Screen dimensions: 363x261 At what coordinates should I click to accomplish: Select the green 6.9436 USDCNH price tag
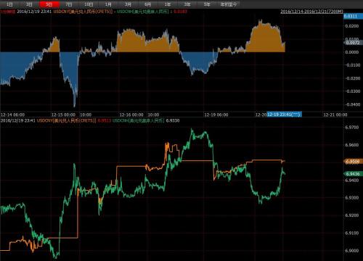(x=353, y=174)
